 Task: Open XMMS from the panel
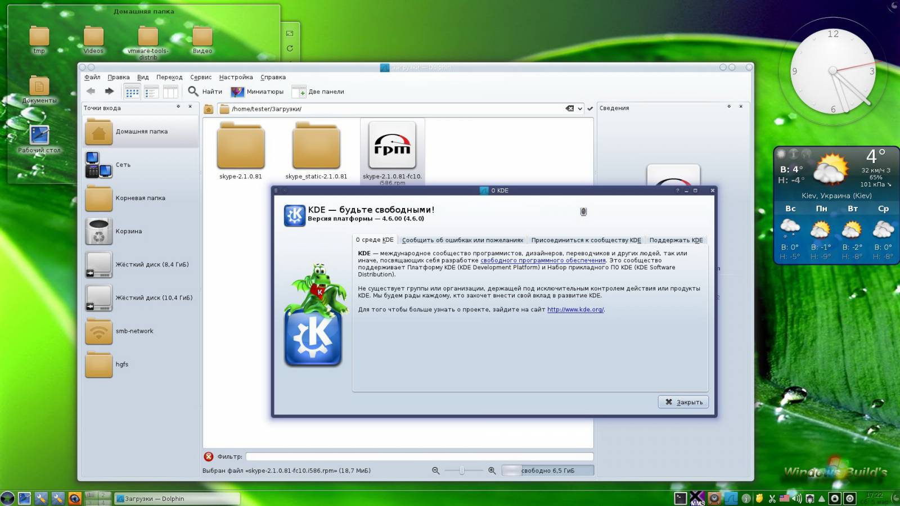697,498
